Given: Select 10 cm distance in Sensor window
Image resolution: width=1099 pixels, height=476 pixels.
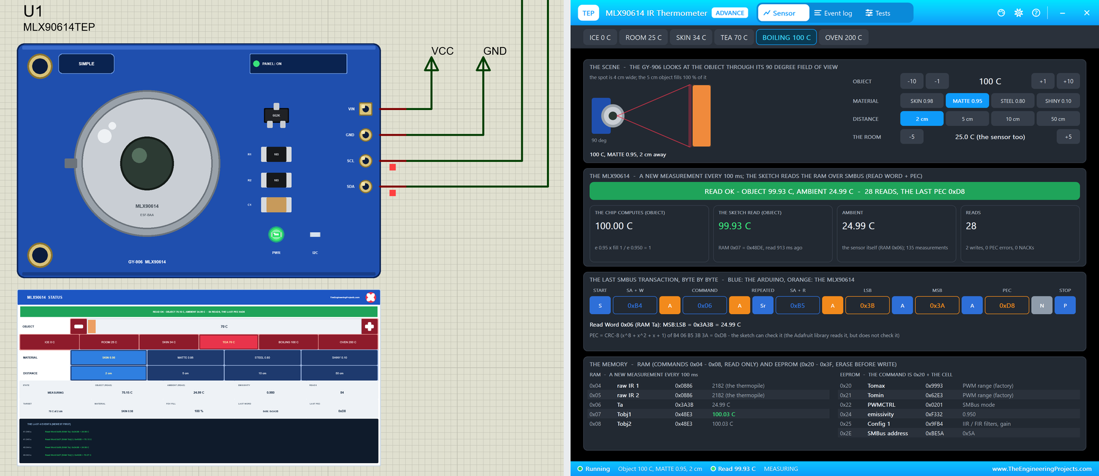Looking at the screenshot, I should (x=1012, y=119).
